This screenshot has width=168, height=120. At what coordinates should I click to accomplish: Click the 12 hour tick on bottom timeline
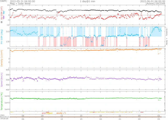pos(62,118)
